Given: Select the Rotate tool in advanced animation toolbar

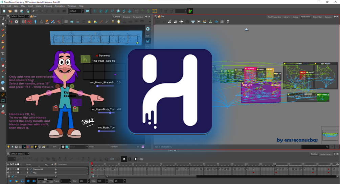Looking at the screenshot, I should click(x=100, y=11).
